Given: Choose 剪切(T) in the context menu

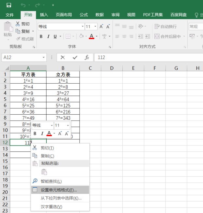Looking at the screenshot, I should tap(60, 148).
